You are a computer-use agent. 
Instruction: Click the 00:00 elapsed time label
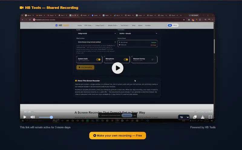coord(27,111)
